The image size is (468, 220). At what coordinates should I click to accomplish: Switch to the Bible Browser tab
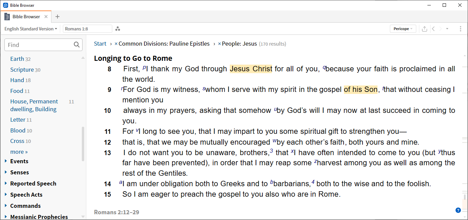(x=25, y=16)
